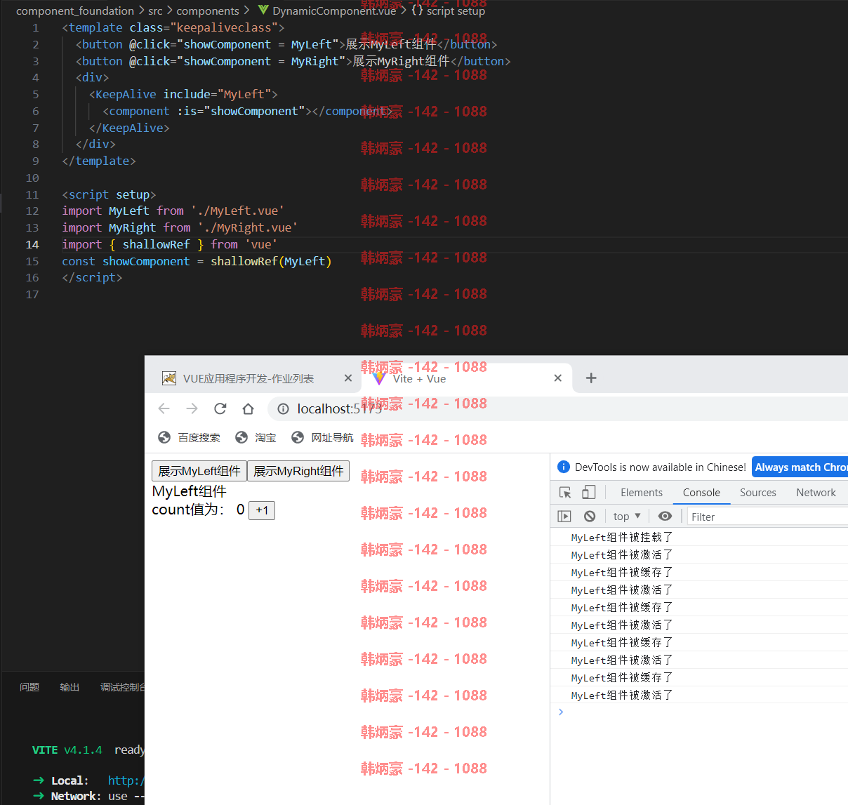Show console sidebar icon

pos(564,517)
